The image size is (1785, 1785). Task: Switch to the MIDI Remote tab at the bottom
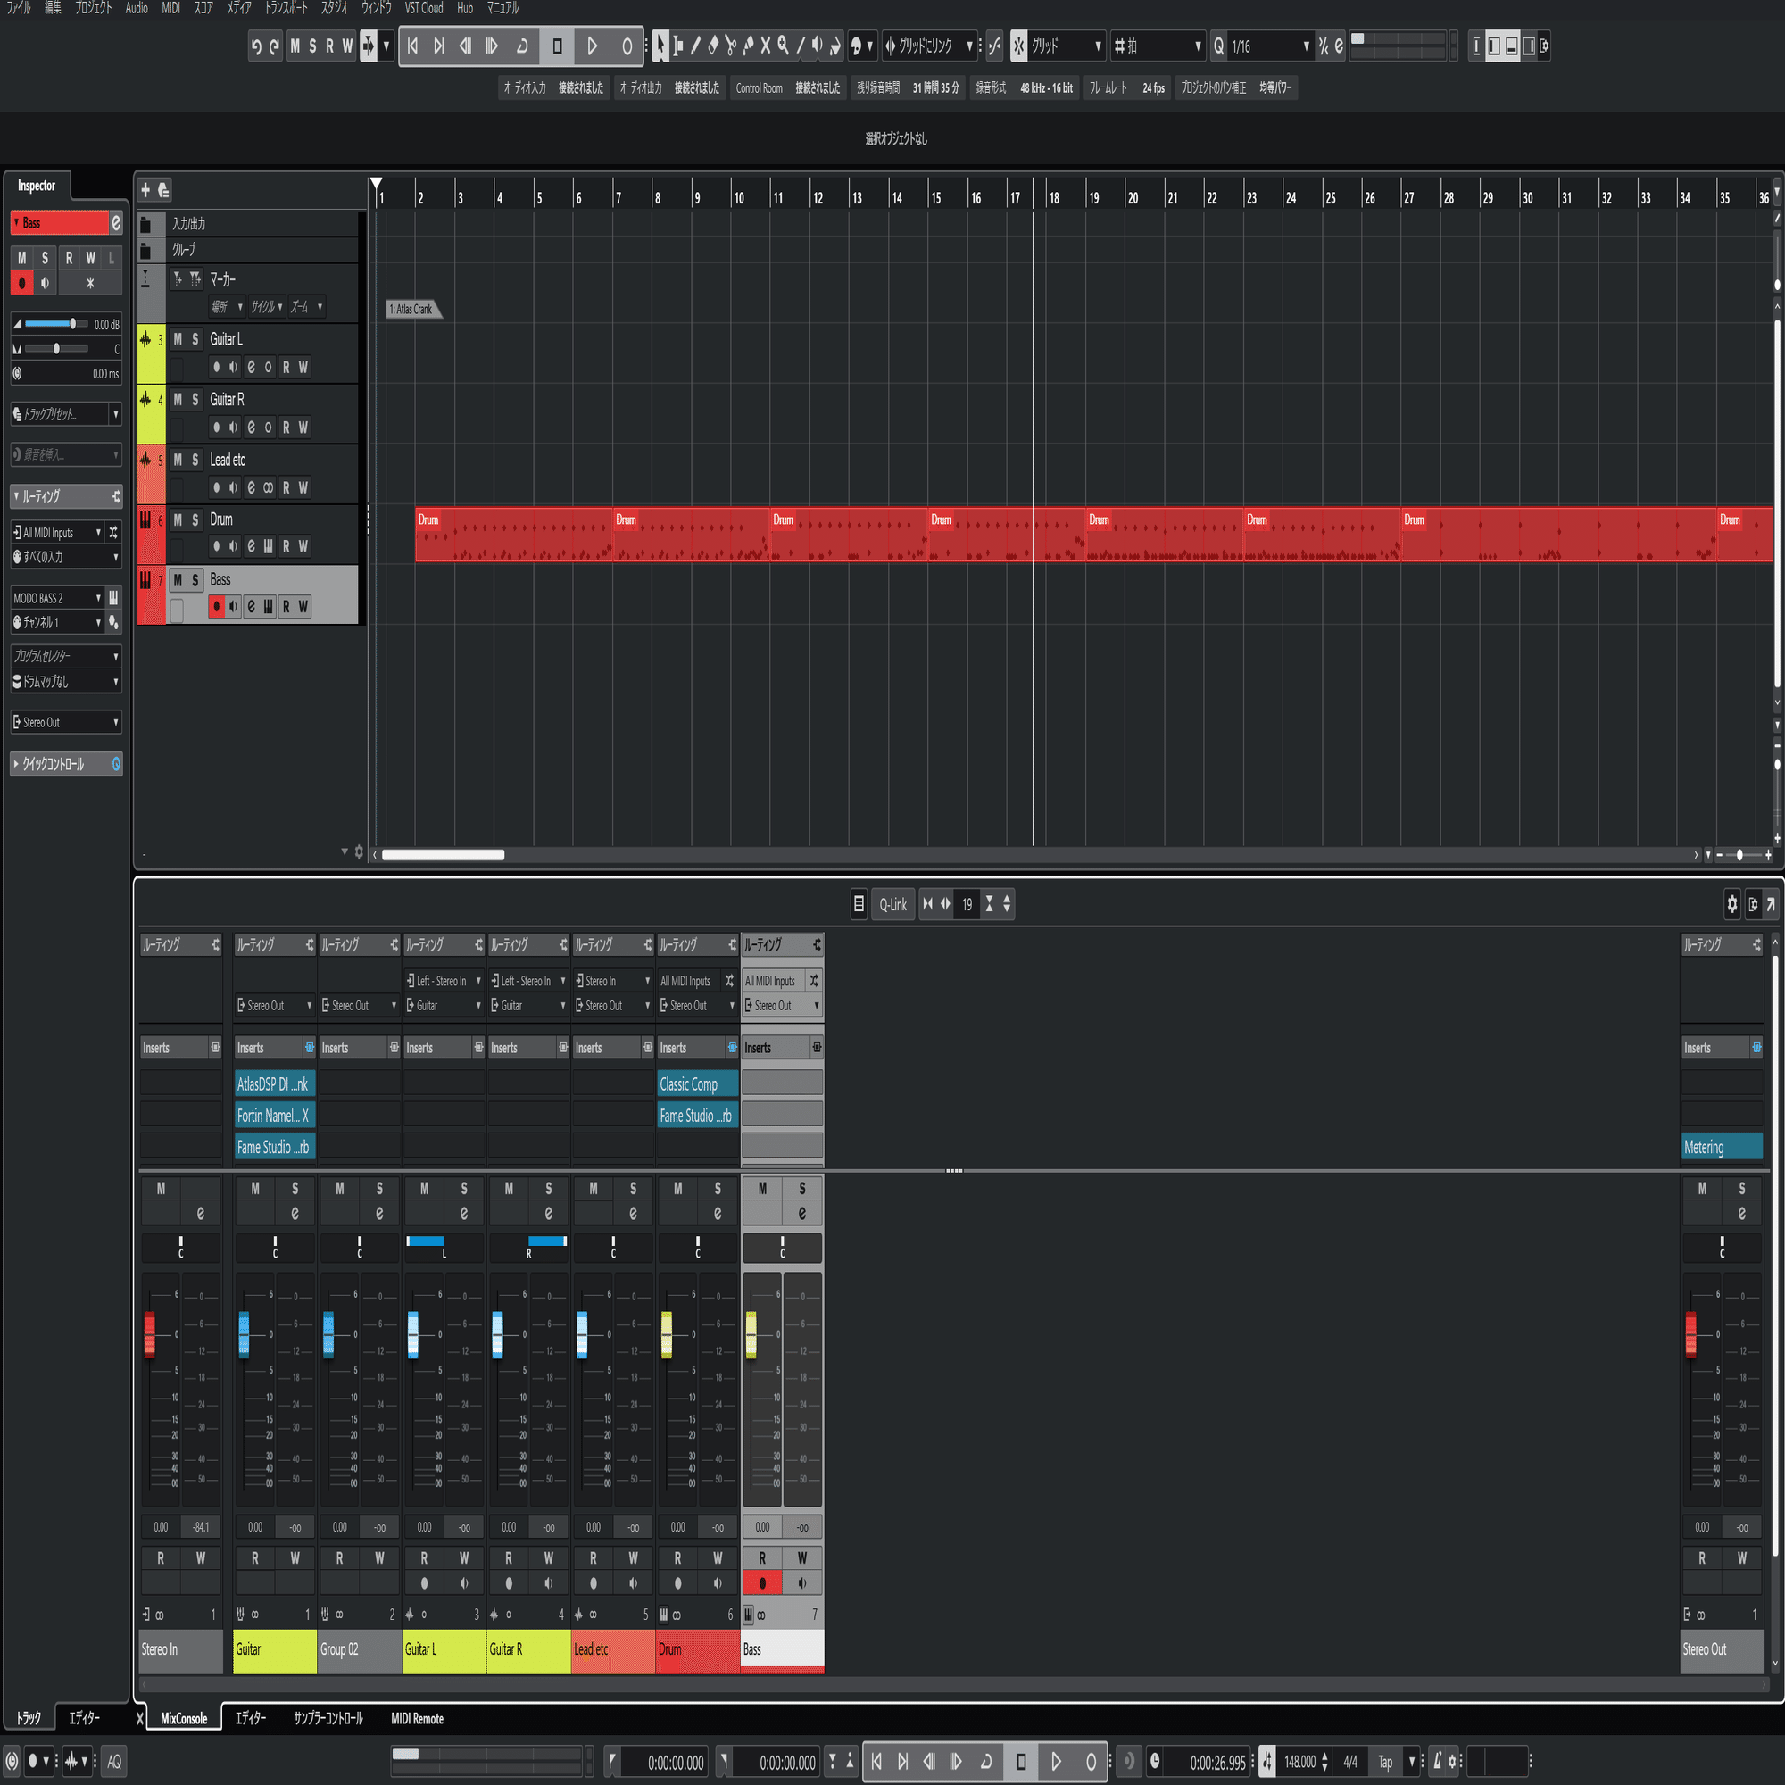tap(417, 1718)
